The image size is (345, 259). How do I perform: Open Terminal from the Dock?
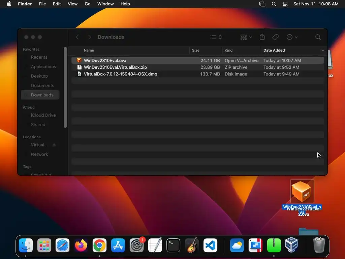(174, 245)
